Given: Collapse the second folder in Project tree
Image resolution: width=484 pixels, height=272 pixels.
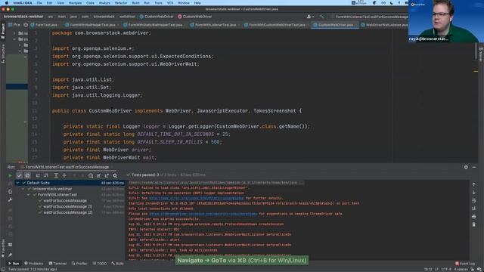Looking at the screenshot, I should 14,39.
